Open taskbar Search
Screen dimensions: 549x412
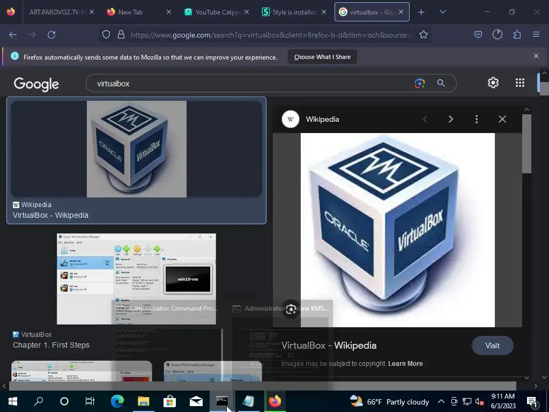(x=39, y=401)
